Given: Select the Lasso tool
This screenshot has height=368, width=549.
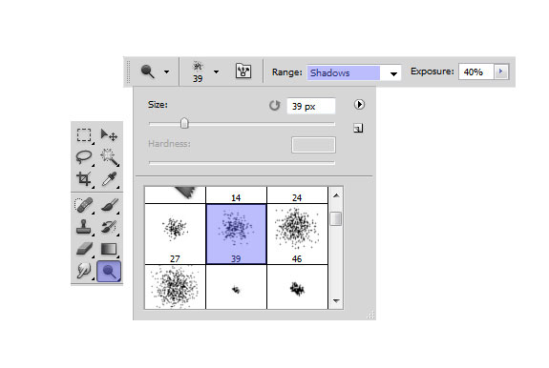Looking at the screenshot, I should coord(84,157).
